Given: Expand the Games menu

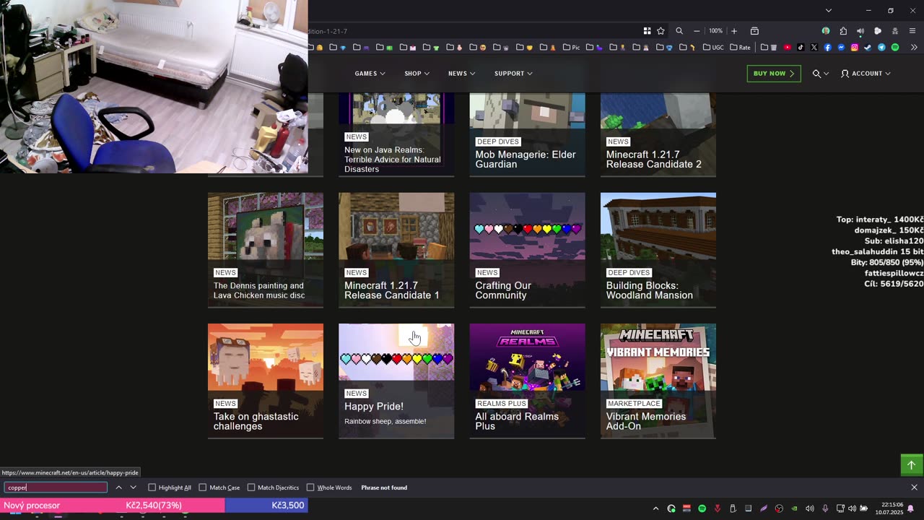Looking at the screenshot, I should (370, 74).
